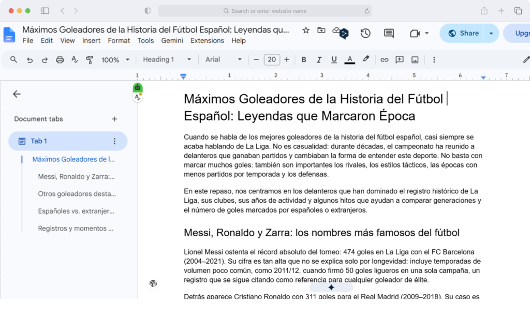Open the Format menu
The width and height of the screenshot is (530, 318).
[x=119, y=40]
